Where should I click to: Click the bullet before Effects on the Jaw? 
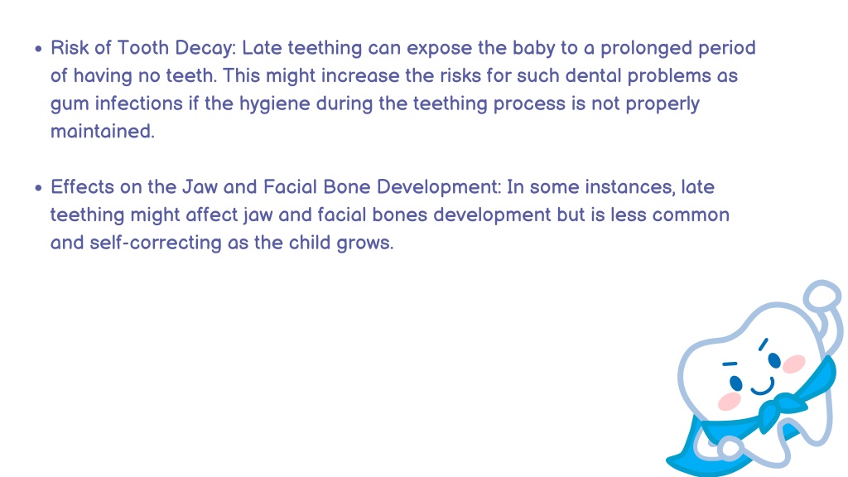click(x=38, y=188)
